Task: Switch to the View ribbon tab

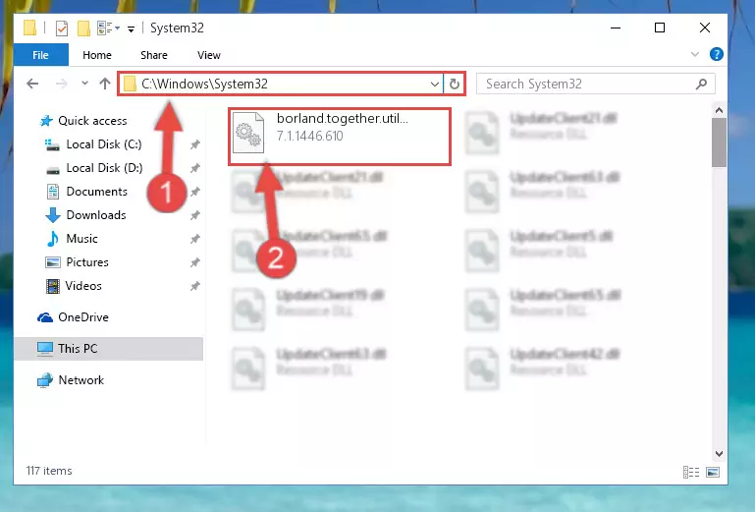Action: [x=209, y=55]
